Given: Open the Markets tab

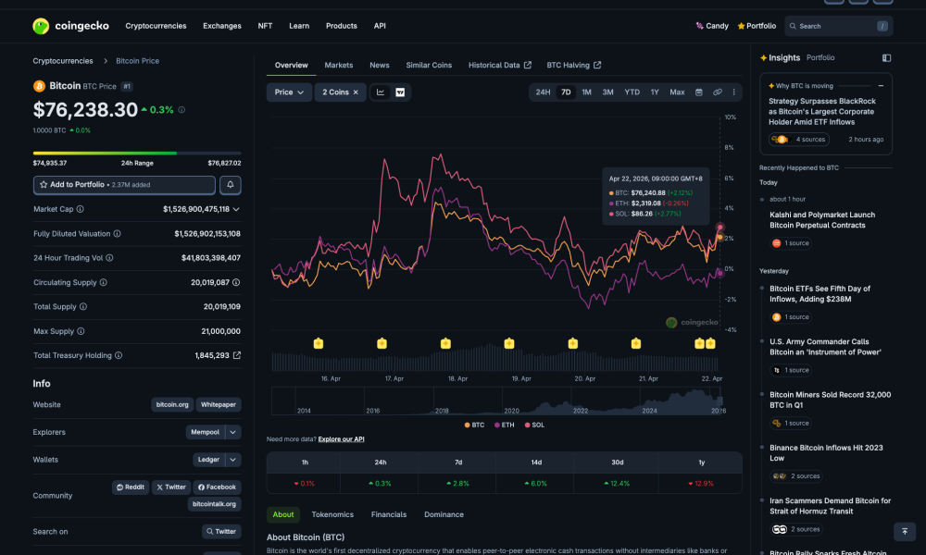Looking at the screenshot, I should click(x=339, y=65).
